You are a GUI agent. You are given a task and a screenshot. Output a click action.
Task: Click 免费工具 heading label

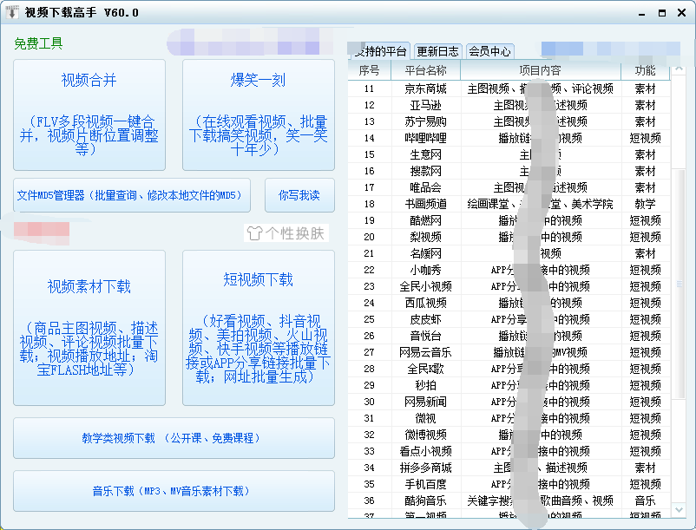click(38, 43)
